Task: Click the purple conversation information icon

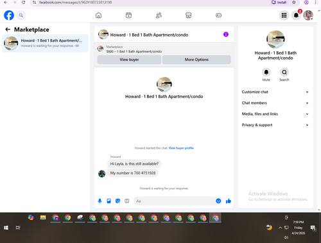Action: point(226,35)
